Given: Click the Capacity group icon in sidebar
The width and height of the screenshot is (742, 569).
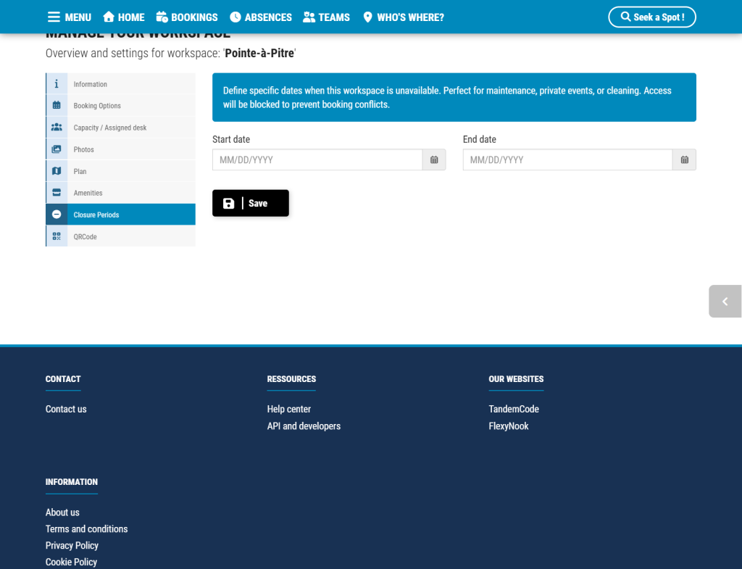Looking at the screenshot, I should 57,127.
